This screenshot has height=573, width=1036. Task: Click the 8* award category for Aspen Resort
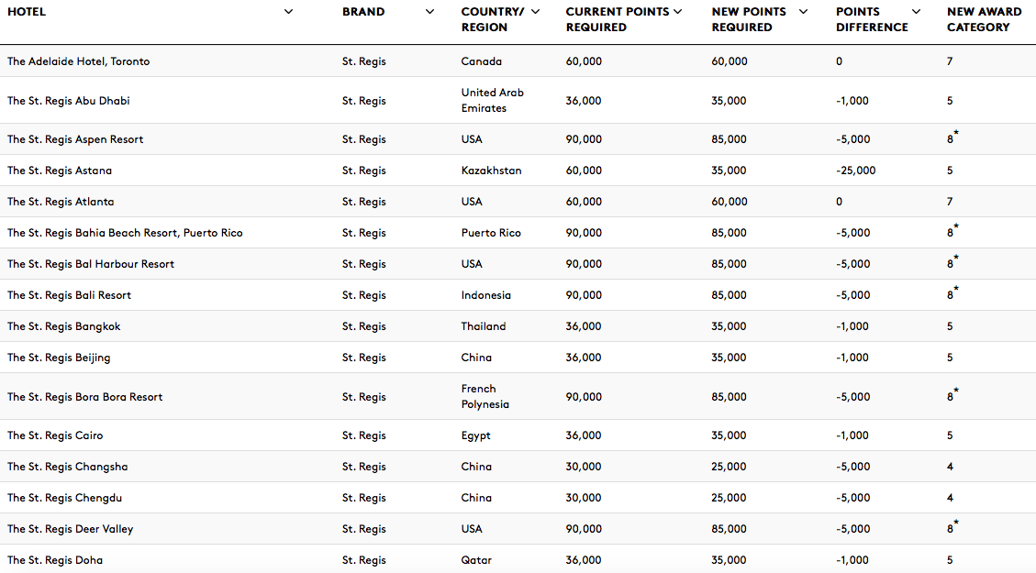pos(952,138)
